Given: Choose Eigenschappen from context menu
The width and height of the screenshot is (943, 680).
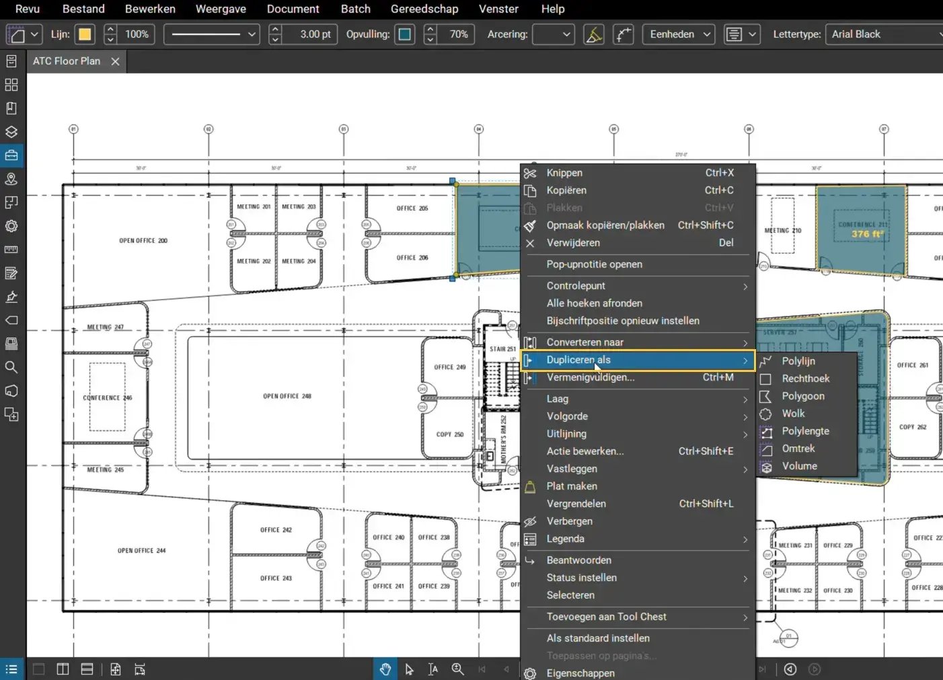Looking at the screenshot, I should [x=638, y=673].
